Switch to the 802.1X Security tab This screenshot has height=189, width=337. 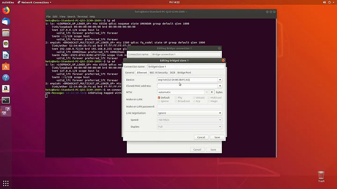click(158, 73)
